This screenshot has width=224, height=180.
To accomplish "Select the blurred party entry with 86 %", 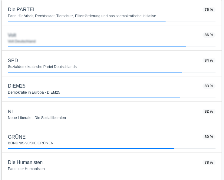I will pyautogui.click(x=112, y=38).
